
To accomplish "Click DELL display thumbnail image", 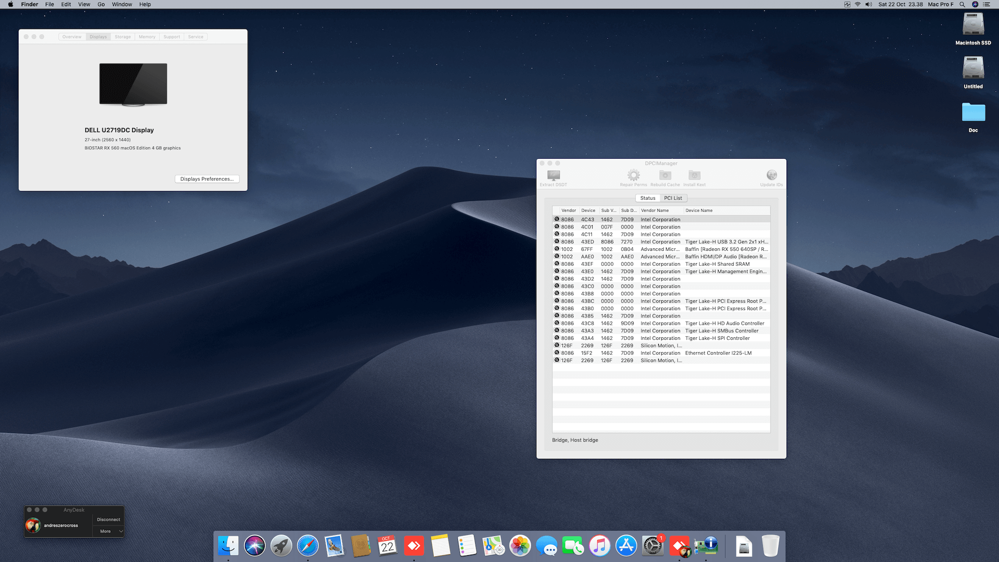I will coord(133,84).
